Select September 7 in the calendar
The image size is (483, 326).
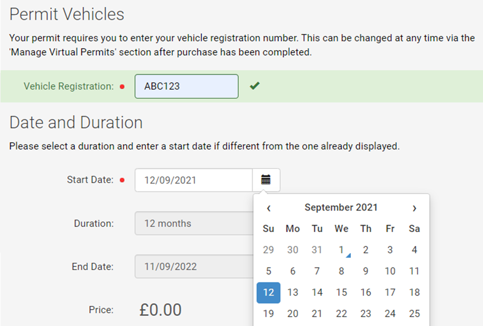point(317,271)
